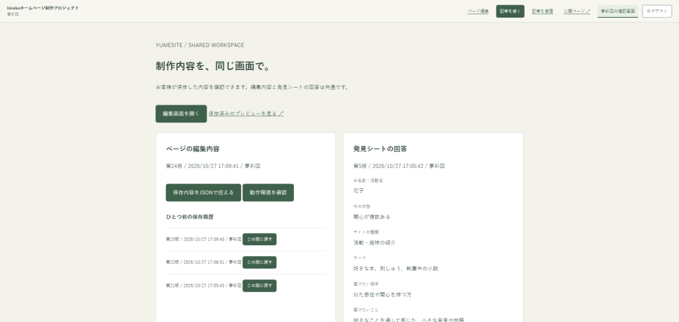Restore 第22版 with この版に戻す
679x322 pixels.
(259, 262)
